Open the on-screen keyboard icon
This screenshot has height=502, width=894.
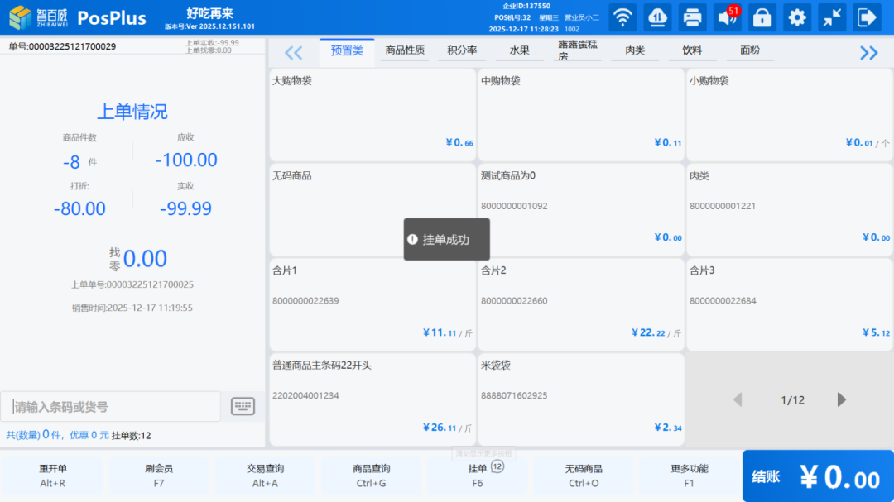tap(243, 406)
